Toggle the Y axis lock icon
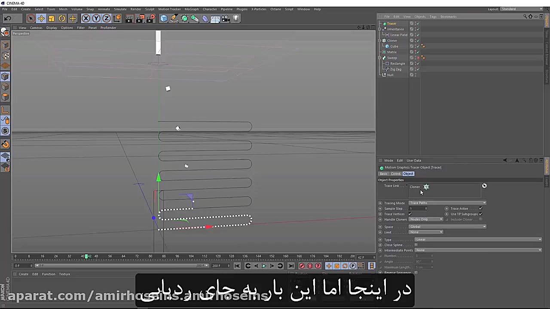Screen dimensions: 550x309 96,18
